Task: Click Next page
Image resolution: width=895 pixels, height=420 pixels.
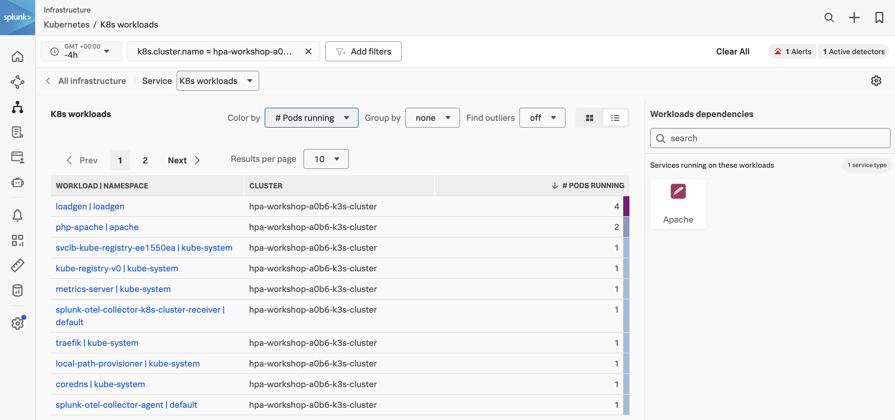Action: [184, 160]
